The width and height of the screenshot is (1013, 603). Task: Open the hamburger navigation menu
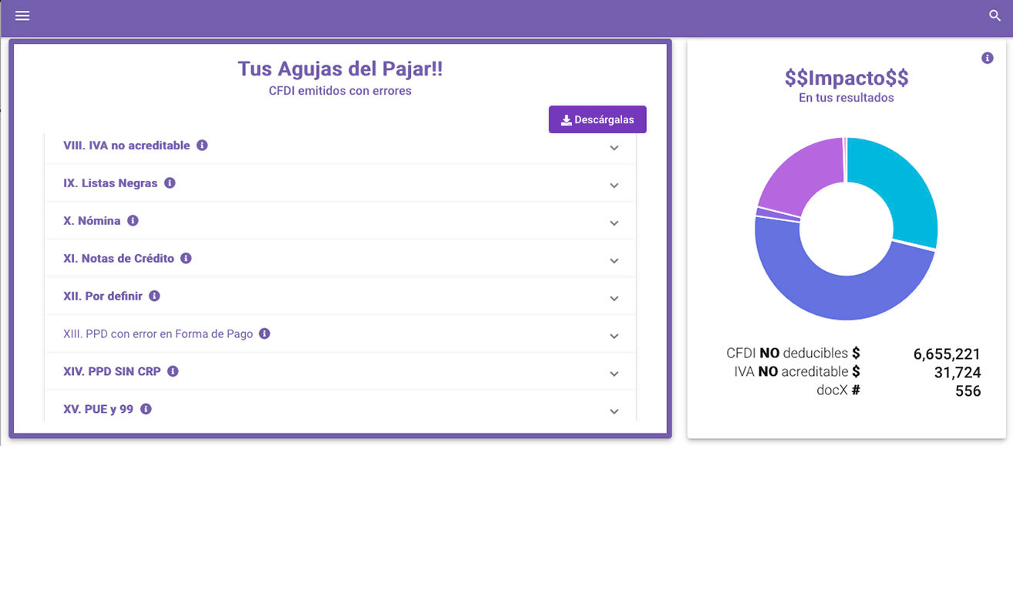point(22,15)
